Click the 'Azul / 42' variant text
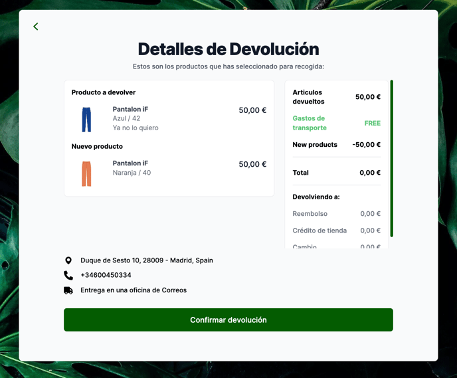The image size is (457, 378). 126,118
